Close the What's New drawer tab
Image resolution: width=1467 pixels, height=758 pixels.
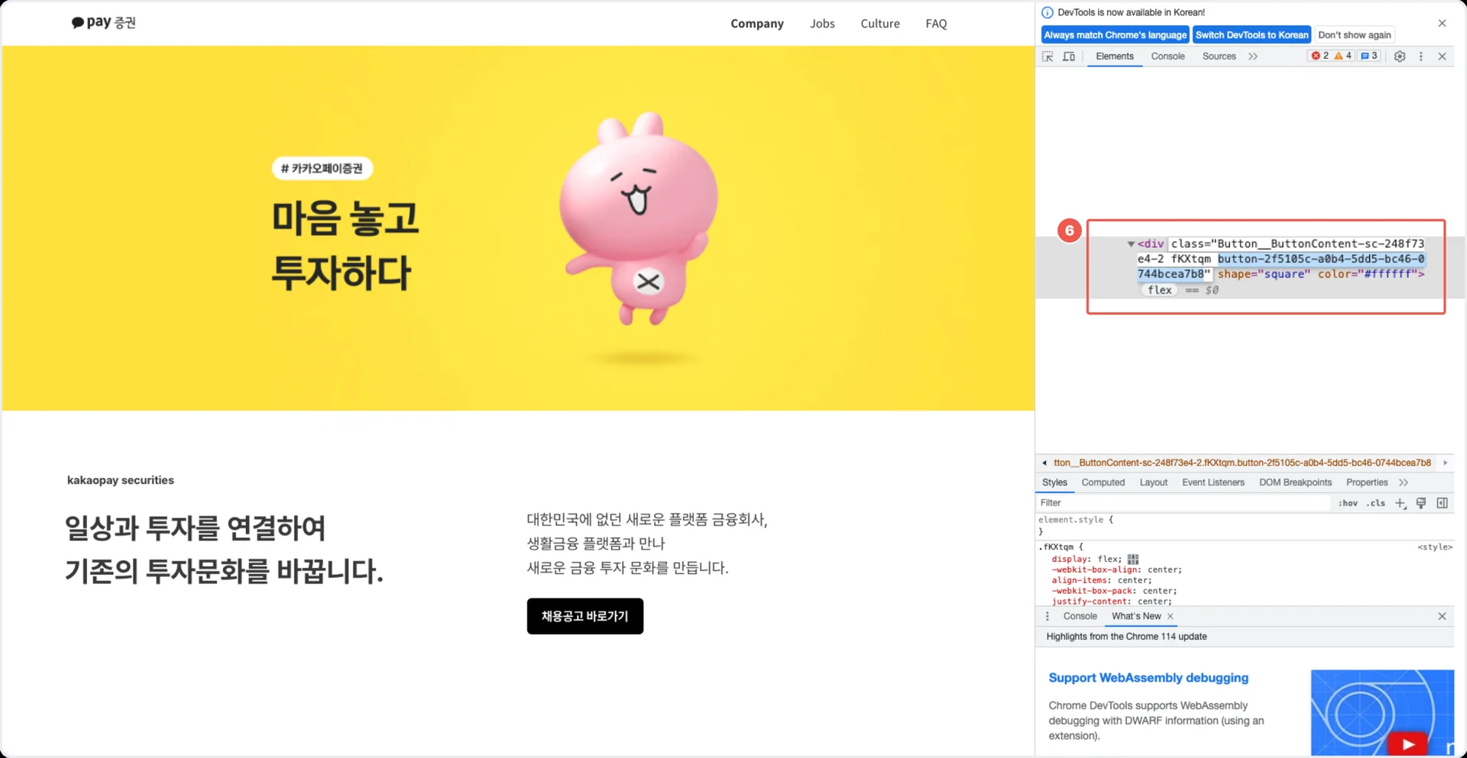[x=1171, y=616]
